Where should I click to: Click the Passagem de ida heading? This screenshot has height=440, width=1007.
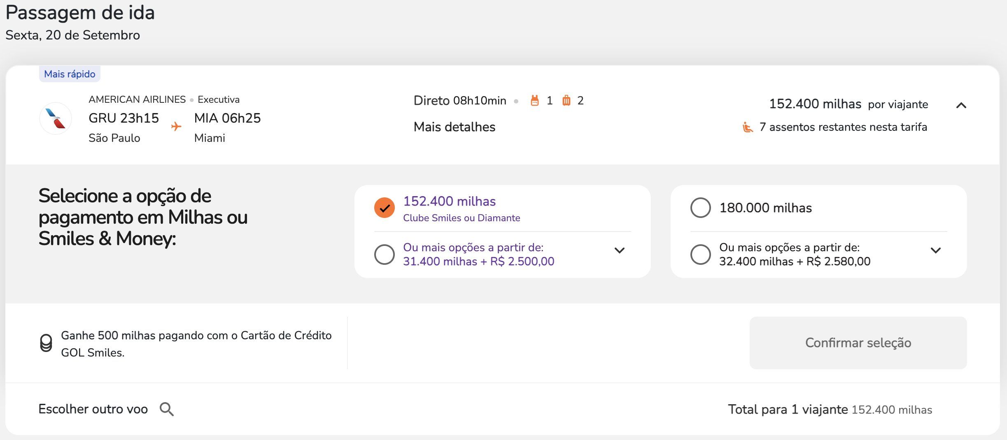(80, 13)
